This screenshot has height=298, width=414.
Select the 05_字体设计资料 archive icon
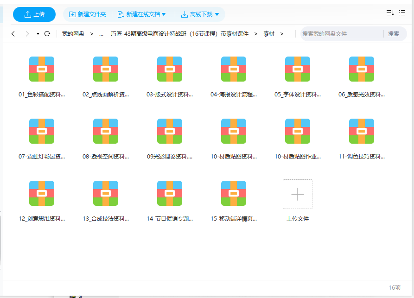point(298,69)
